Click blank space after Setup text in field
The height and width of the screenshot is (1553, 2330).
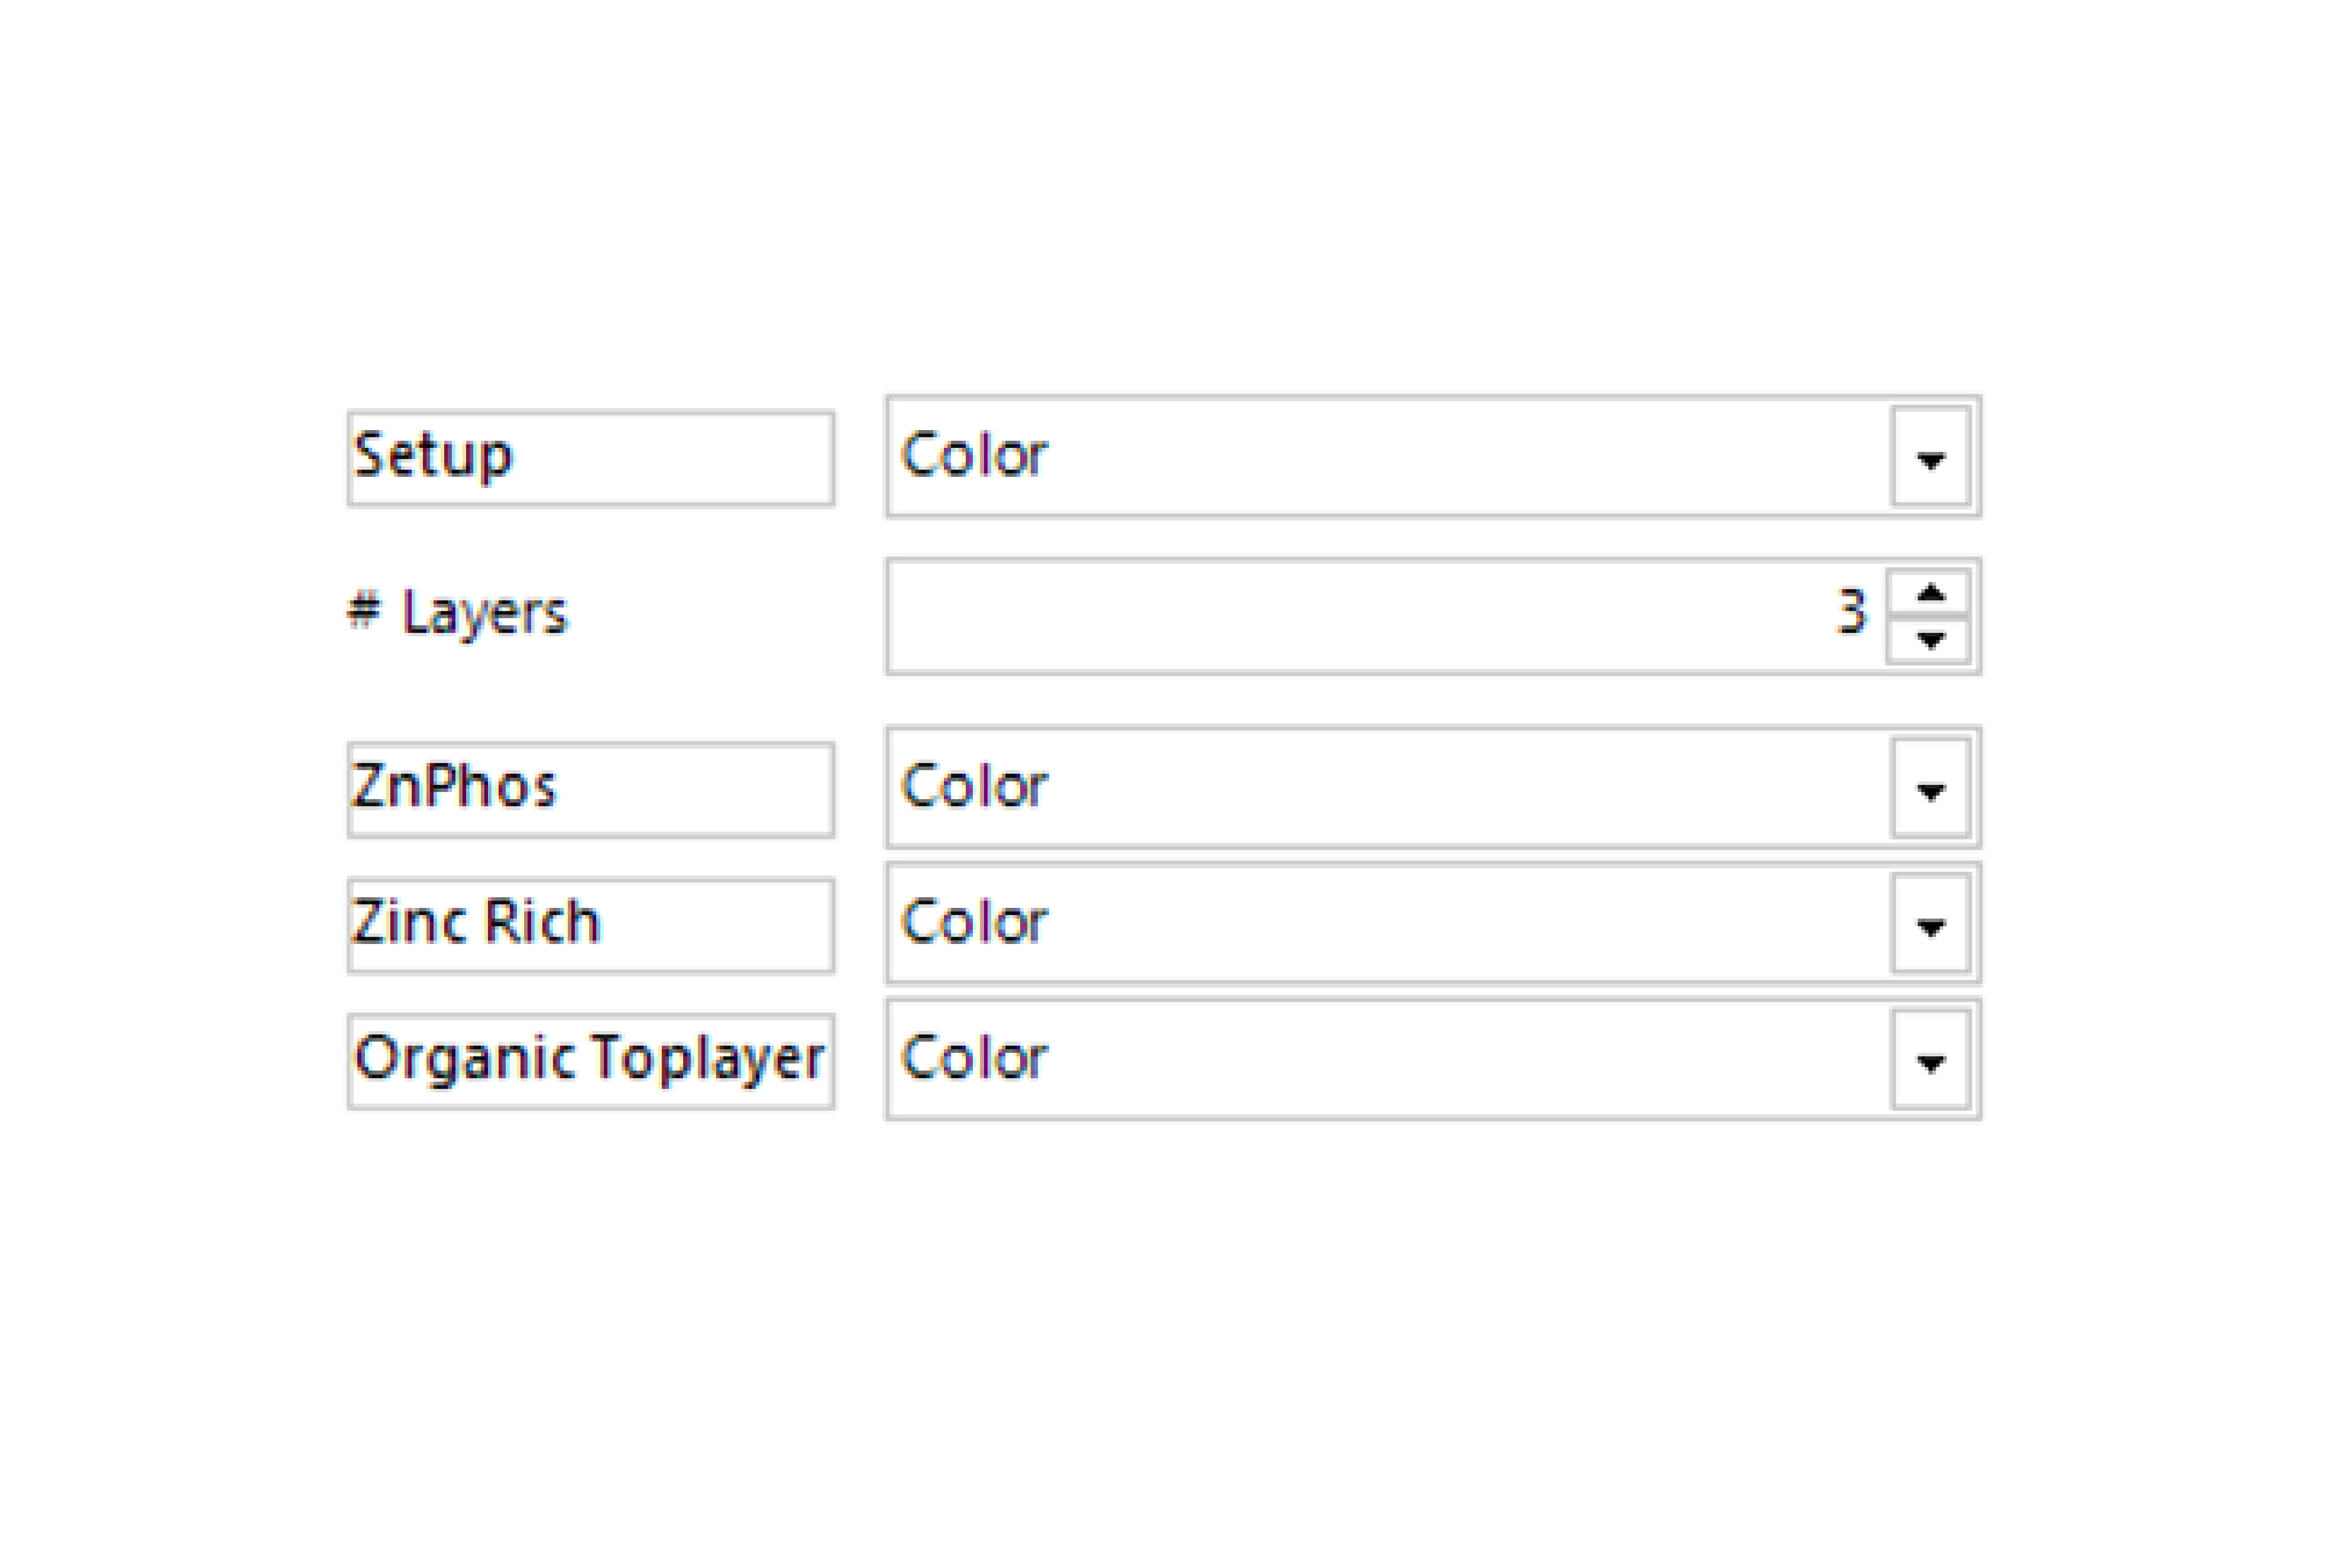[x=673, y=459]
